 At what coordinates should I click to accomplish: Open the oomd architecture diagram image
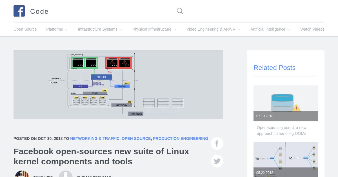tap(118, 85)
